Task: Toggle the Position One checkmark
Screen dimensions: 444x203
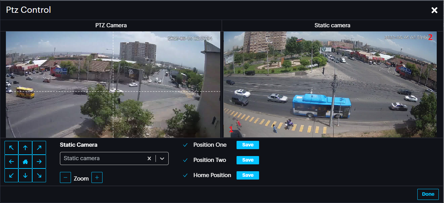Action: click(185, 145)
